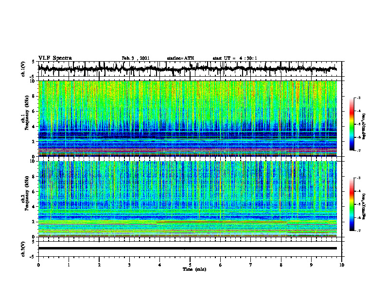Select the "ch.1(V)" axis label
The height and width of the screenshot is (297, 385).
(x=23, y=69)
